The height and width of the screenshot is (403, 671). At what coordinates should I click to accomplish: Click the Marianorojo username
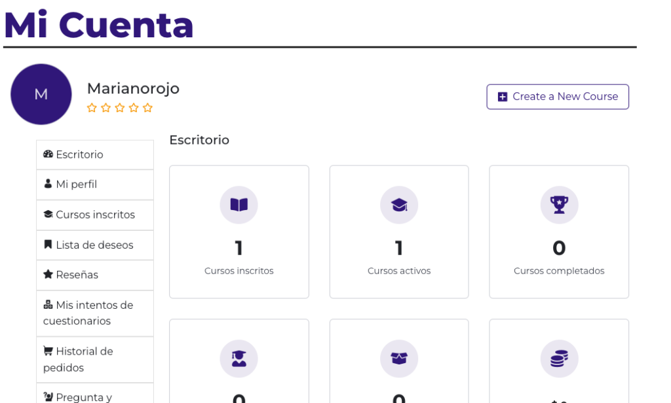[133, 88]
